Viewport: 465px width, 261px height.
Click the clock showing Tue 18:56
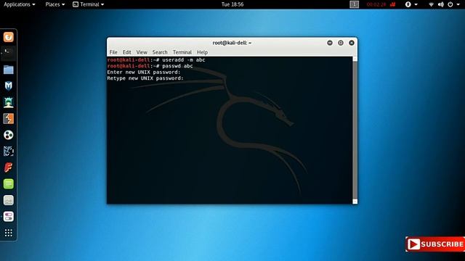[x=232, y=4]
